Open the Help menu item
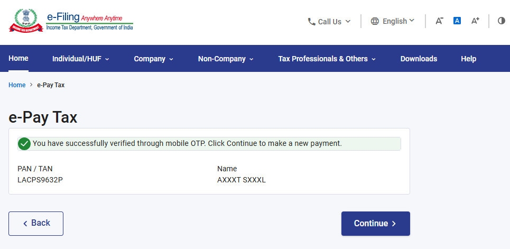 468,59
